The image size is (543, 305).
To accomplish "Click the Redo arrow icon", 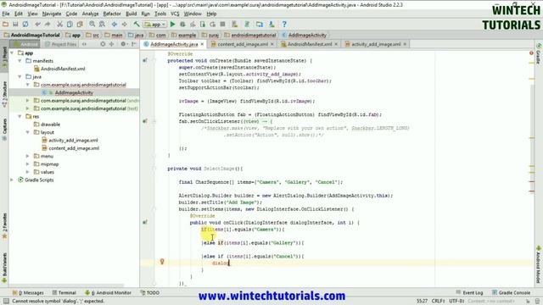I will point(48,25).
